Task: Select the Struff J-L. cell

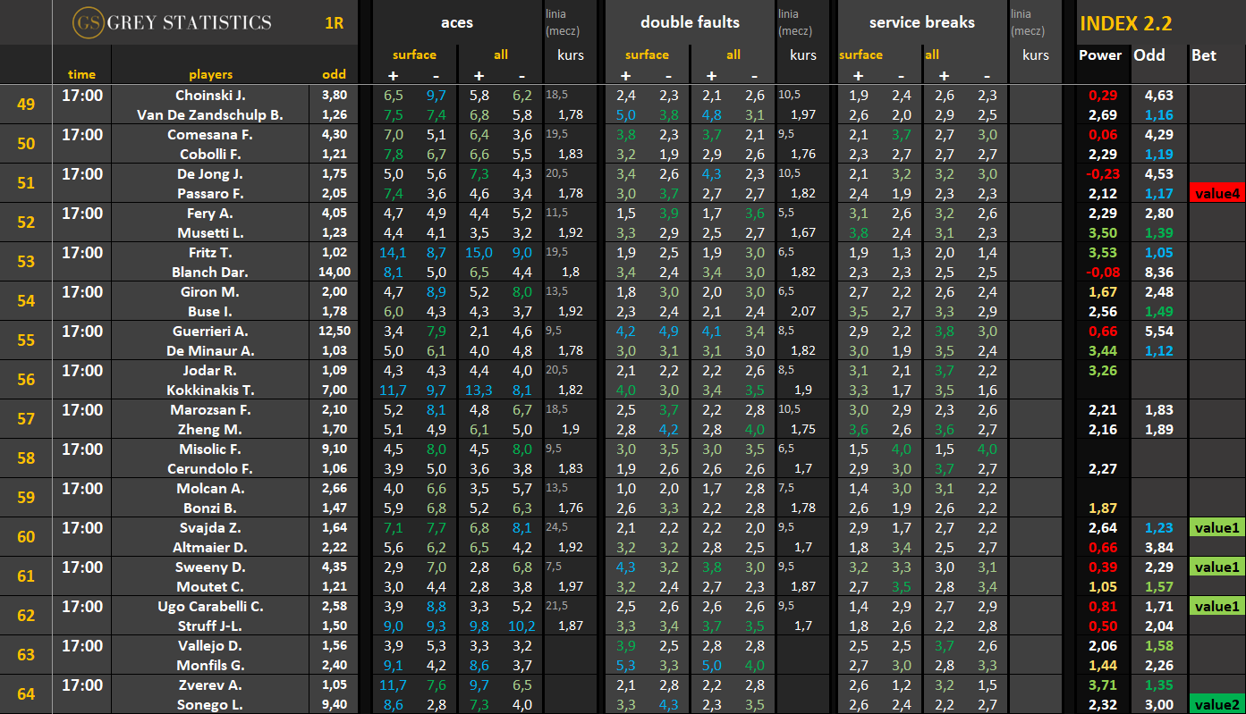Action: point(210,626)
